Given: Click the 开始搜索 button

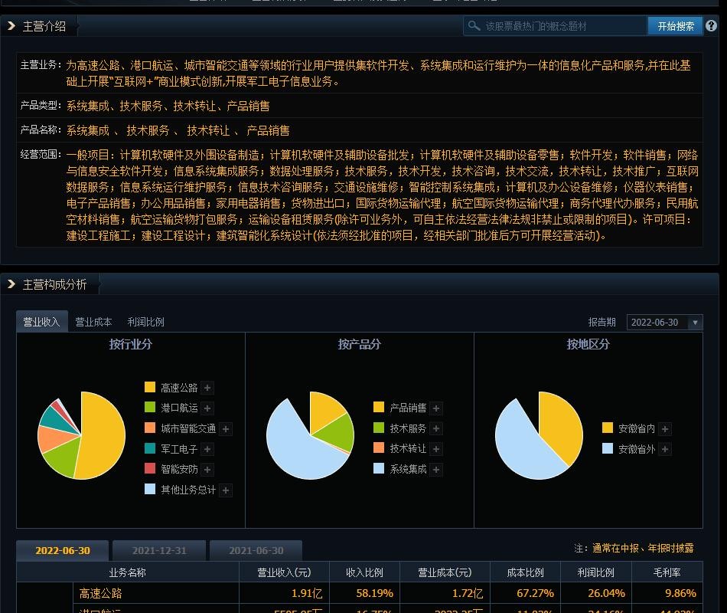Looking at the screenshot, I should 675,25.
